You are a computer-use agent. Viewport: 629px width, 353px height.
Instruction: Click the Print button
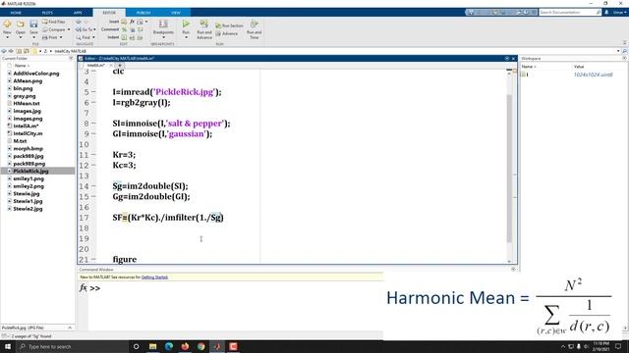point(52,37)
